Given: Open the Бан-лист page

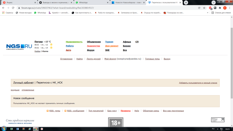Looking at the screenshot, I should click(112, 111).
